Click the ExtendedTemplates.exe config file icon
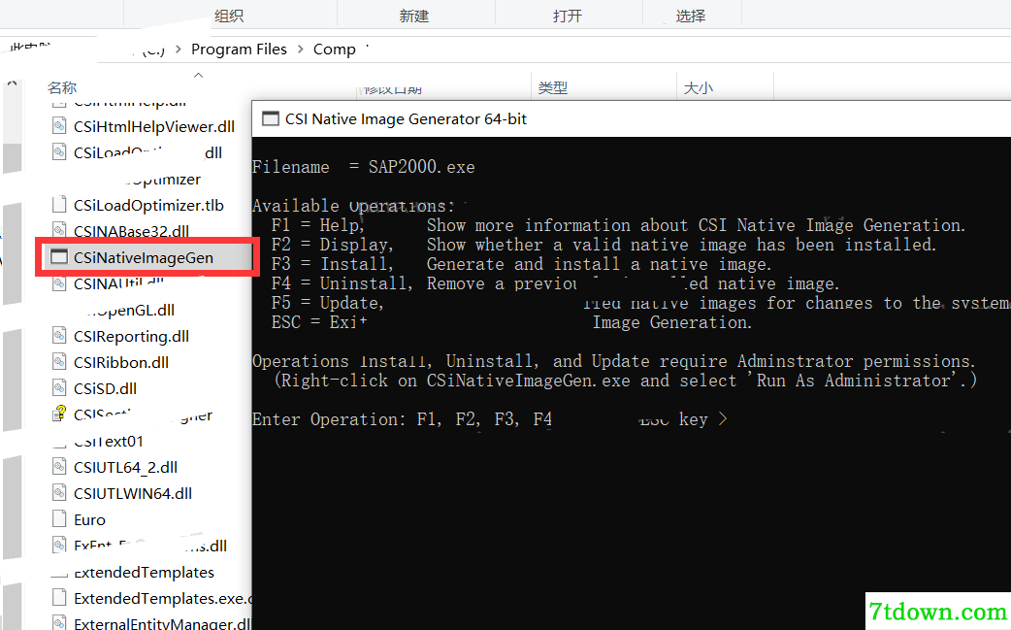Viewport: 1011px width, 630px height. 59,598
